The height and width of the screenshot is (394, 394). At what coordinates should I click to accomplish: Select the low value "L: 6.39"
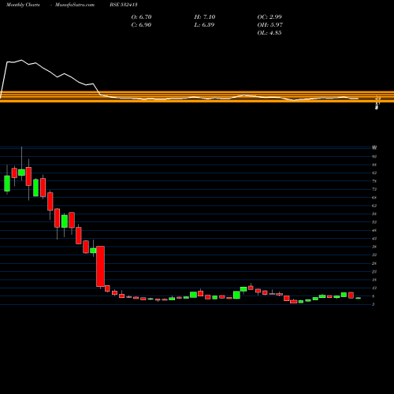(x=204, y=24)
